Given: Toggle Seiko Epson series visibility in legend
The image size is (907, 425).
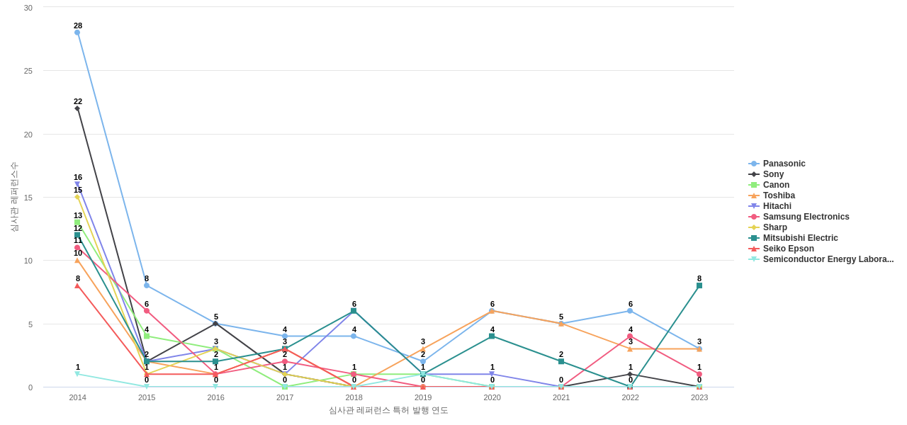Looking at the screenshot, I should pos(788,249).
